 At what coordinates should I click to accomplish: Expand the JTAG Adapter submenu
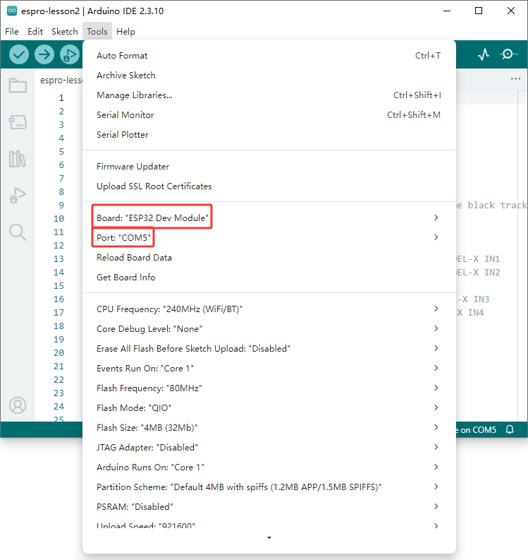pyautogui.click(x=269, y=447)
